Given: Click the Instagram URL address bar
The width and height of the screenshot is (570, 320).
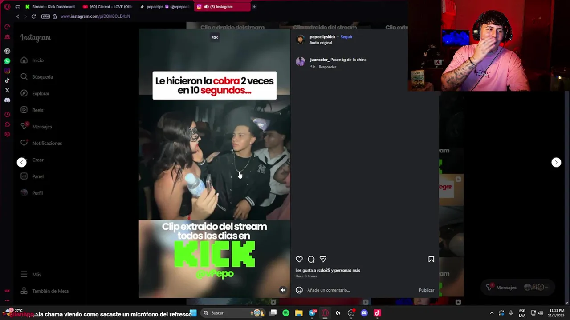Looking at the screenshot, I should click(x=95, y=16).
